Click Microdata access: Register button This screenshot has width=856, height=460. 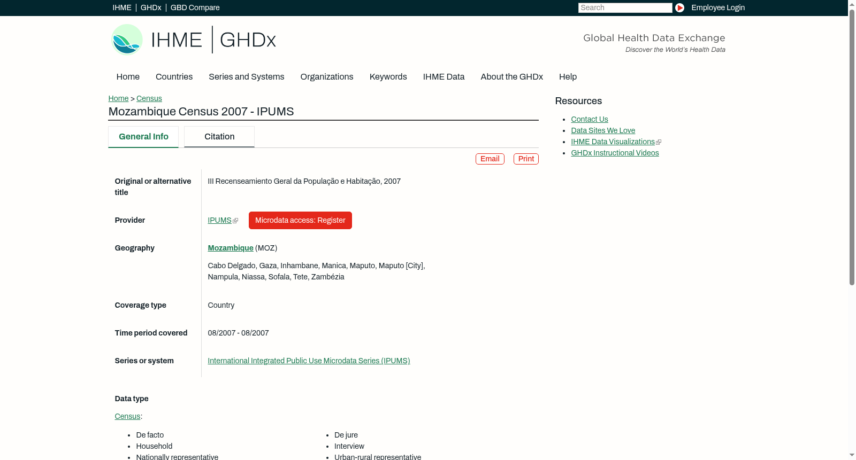[x=300, y=220]
